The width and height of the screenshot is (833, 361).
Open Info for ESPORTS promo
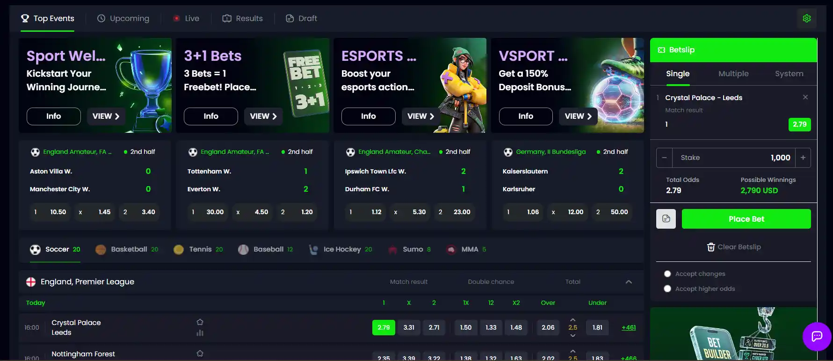(369, 116)
